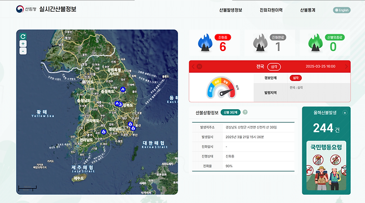This screenshot has height=203, width=365.
Task: Expand 올해산불발생 with the plus icon
Action: (344, 113)
